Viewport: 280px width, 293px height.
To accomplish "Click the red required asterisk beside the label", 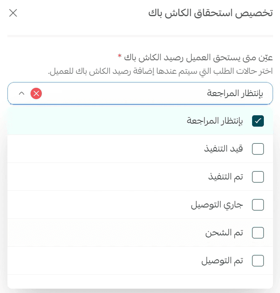I will tap(120, 57).
